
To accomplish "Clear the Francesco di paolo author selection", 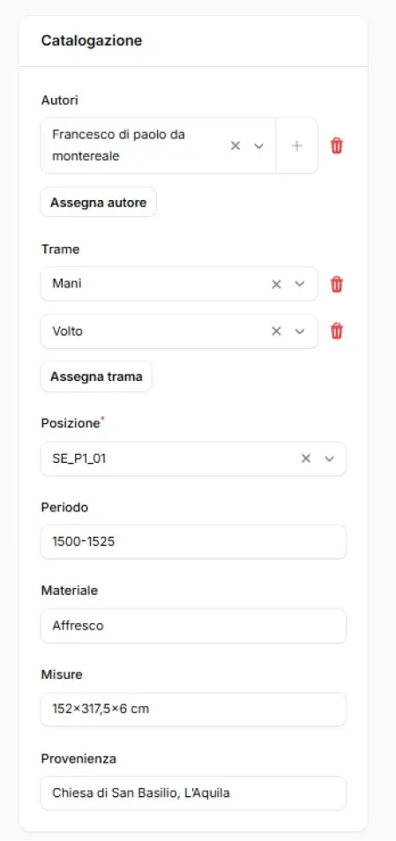I will pyautogui.click(x=235, y=145).
